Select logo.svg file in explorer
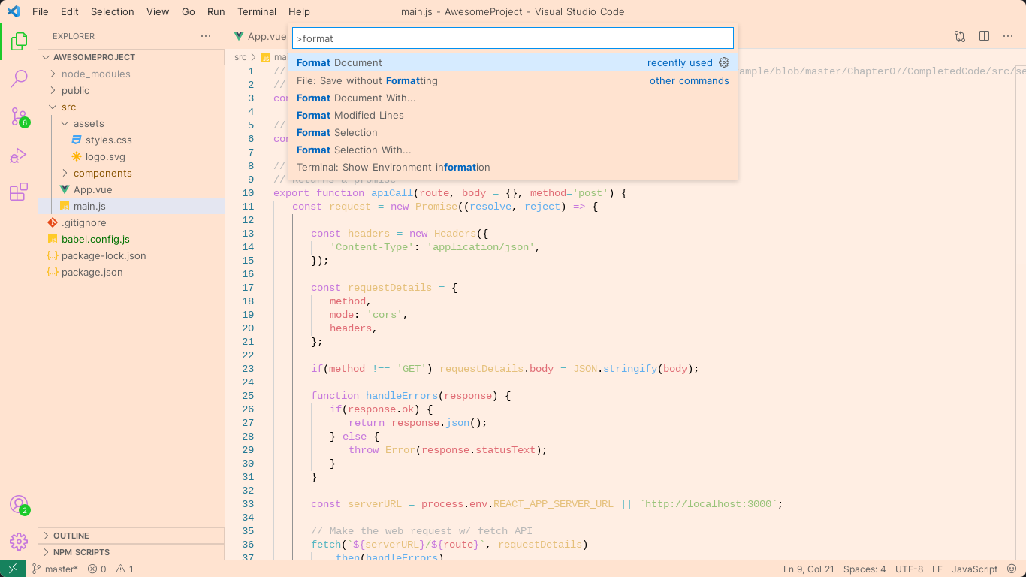Screen dimensions: 1026x577 (105, 156)
